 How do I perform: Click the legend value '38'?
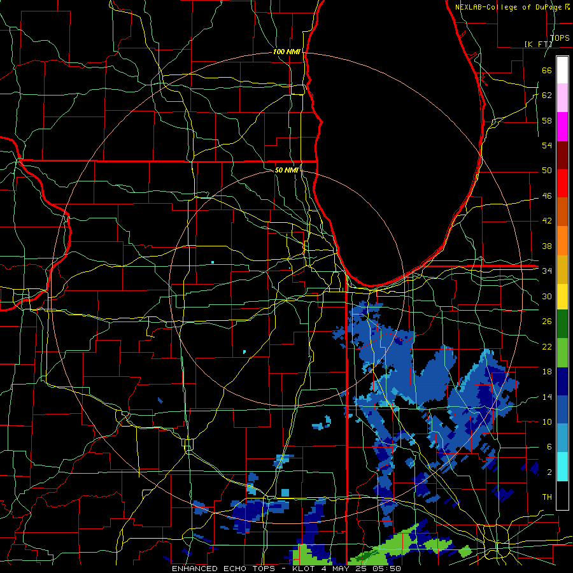coord(547,246)
